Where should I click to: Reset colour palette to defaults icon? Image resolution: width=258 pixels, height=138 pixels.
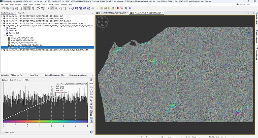[91, 80]
